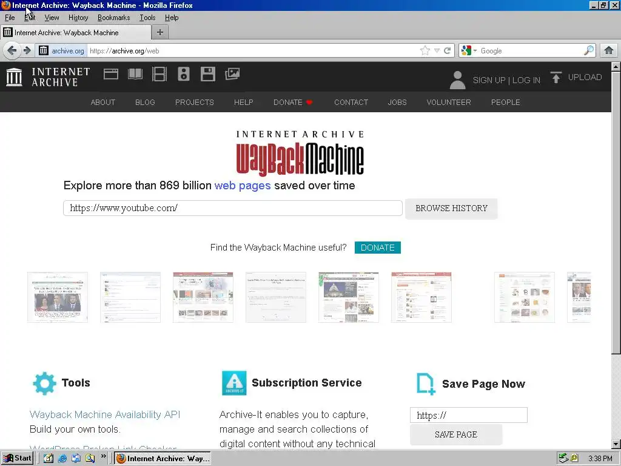This screenshot has height=466, width=621.
Task: Reload the page with the refresh icon
Action: [448, 51]
